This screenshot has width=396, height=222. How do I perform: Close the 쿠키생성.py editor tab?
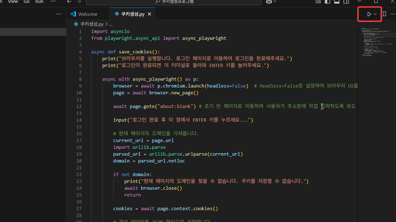pos(149,14)
